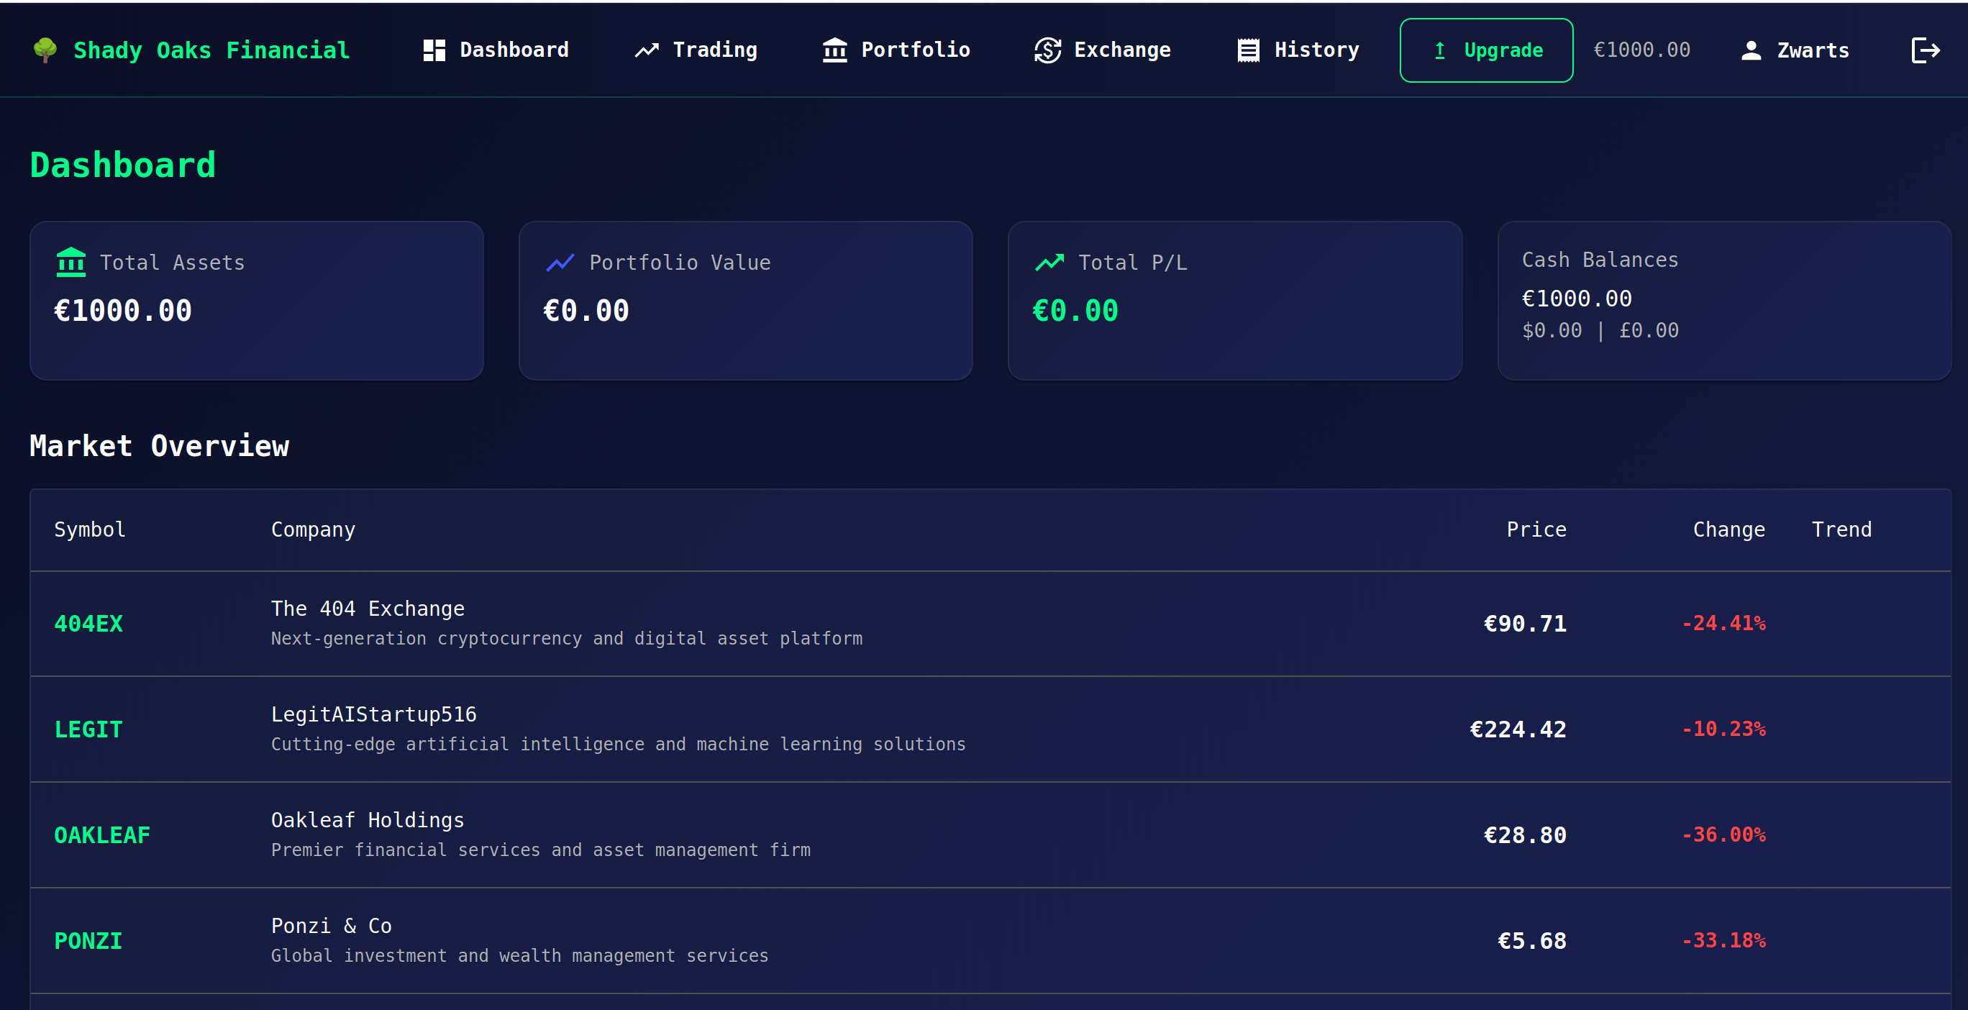Click the Total Assets bank icon
The height and width of the screenshot is (1010, 1968).
pyautogui.click(x=71, y=262)
